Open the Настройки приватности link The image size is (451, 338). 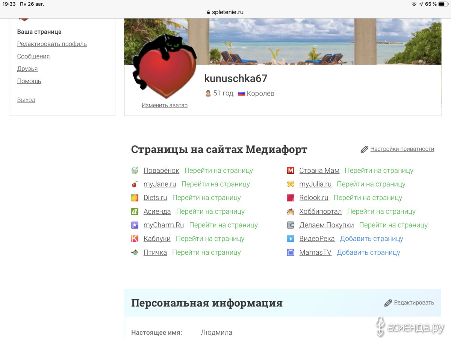pyautogui.click(x=402, y=149)
